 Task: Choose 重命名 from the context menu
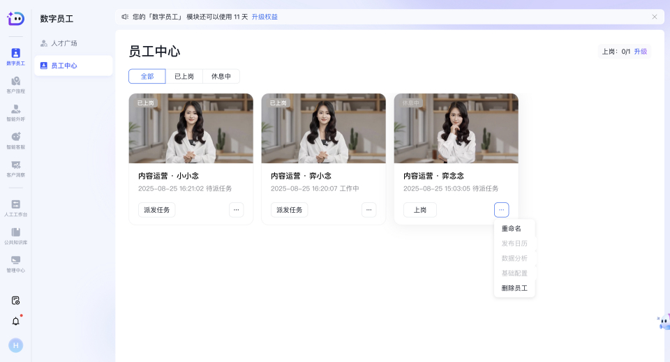point(512,229)
